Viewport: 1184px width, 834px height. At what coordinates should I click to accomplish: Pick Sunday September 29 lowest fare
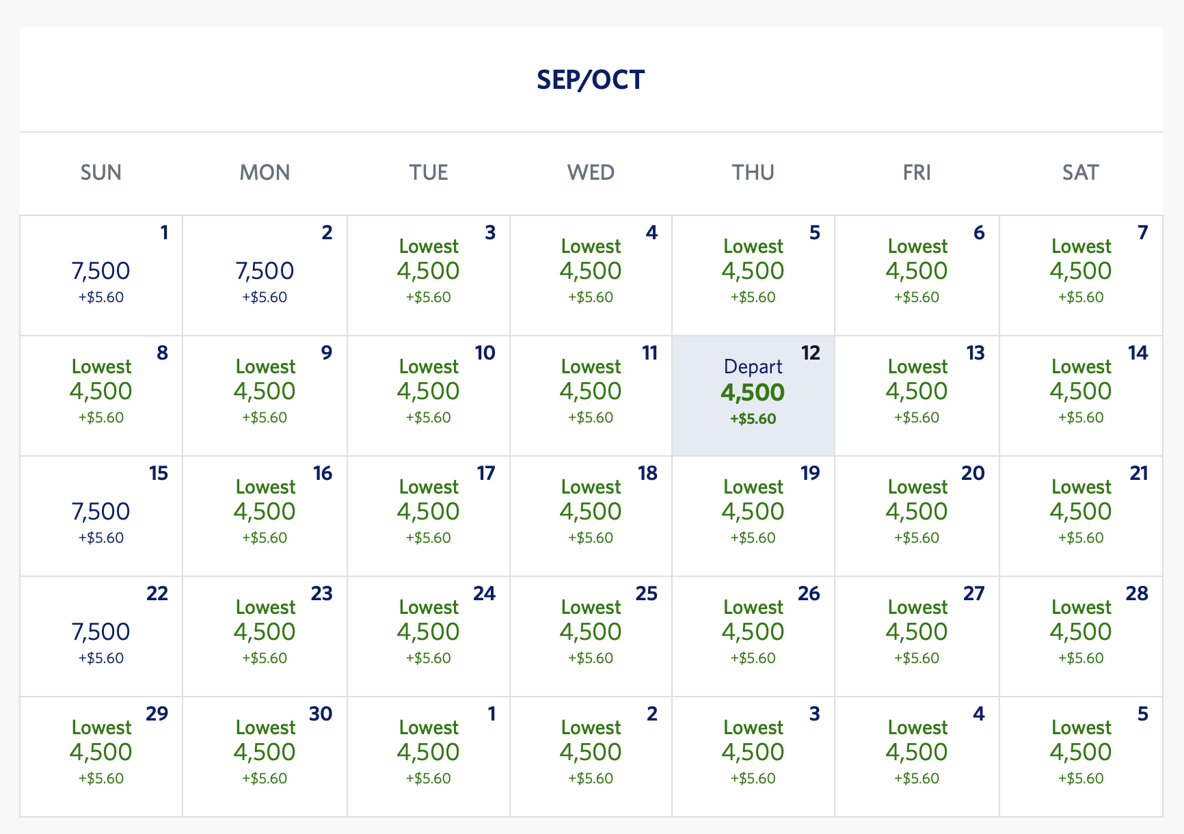click(x=101, y=757)
